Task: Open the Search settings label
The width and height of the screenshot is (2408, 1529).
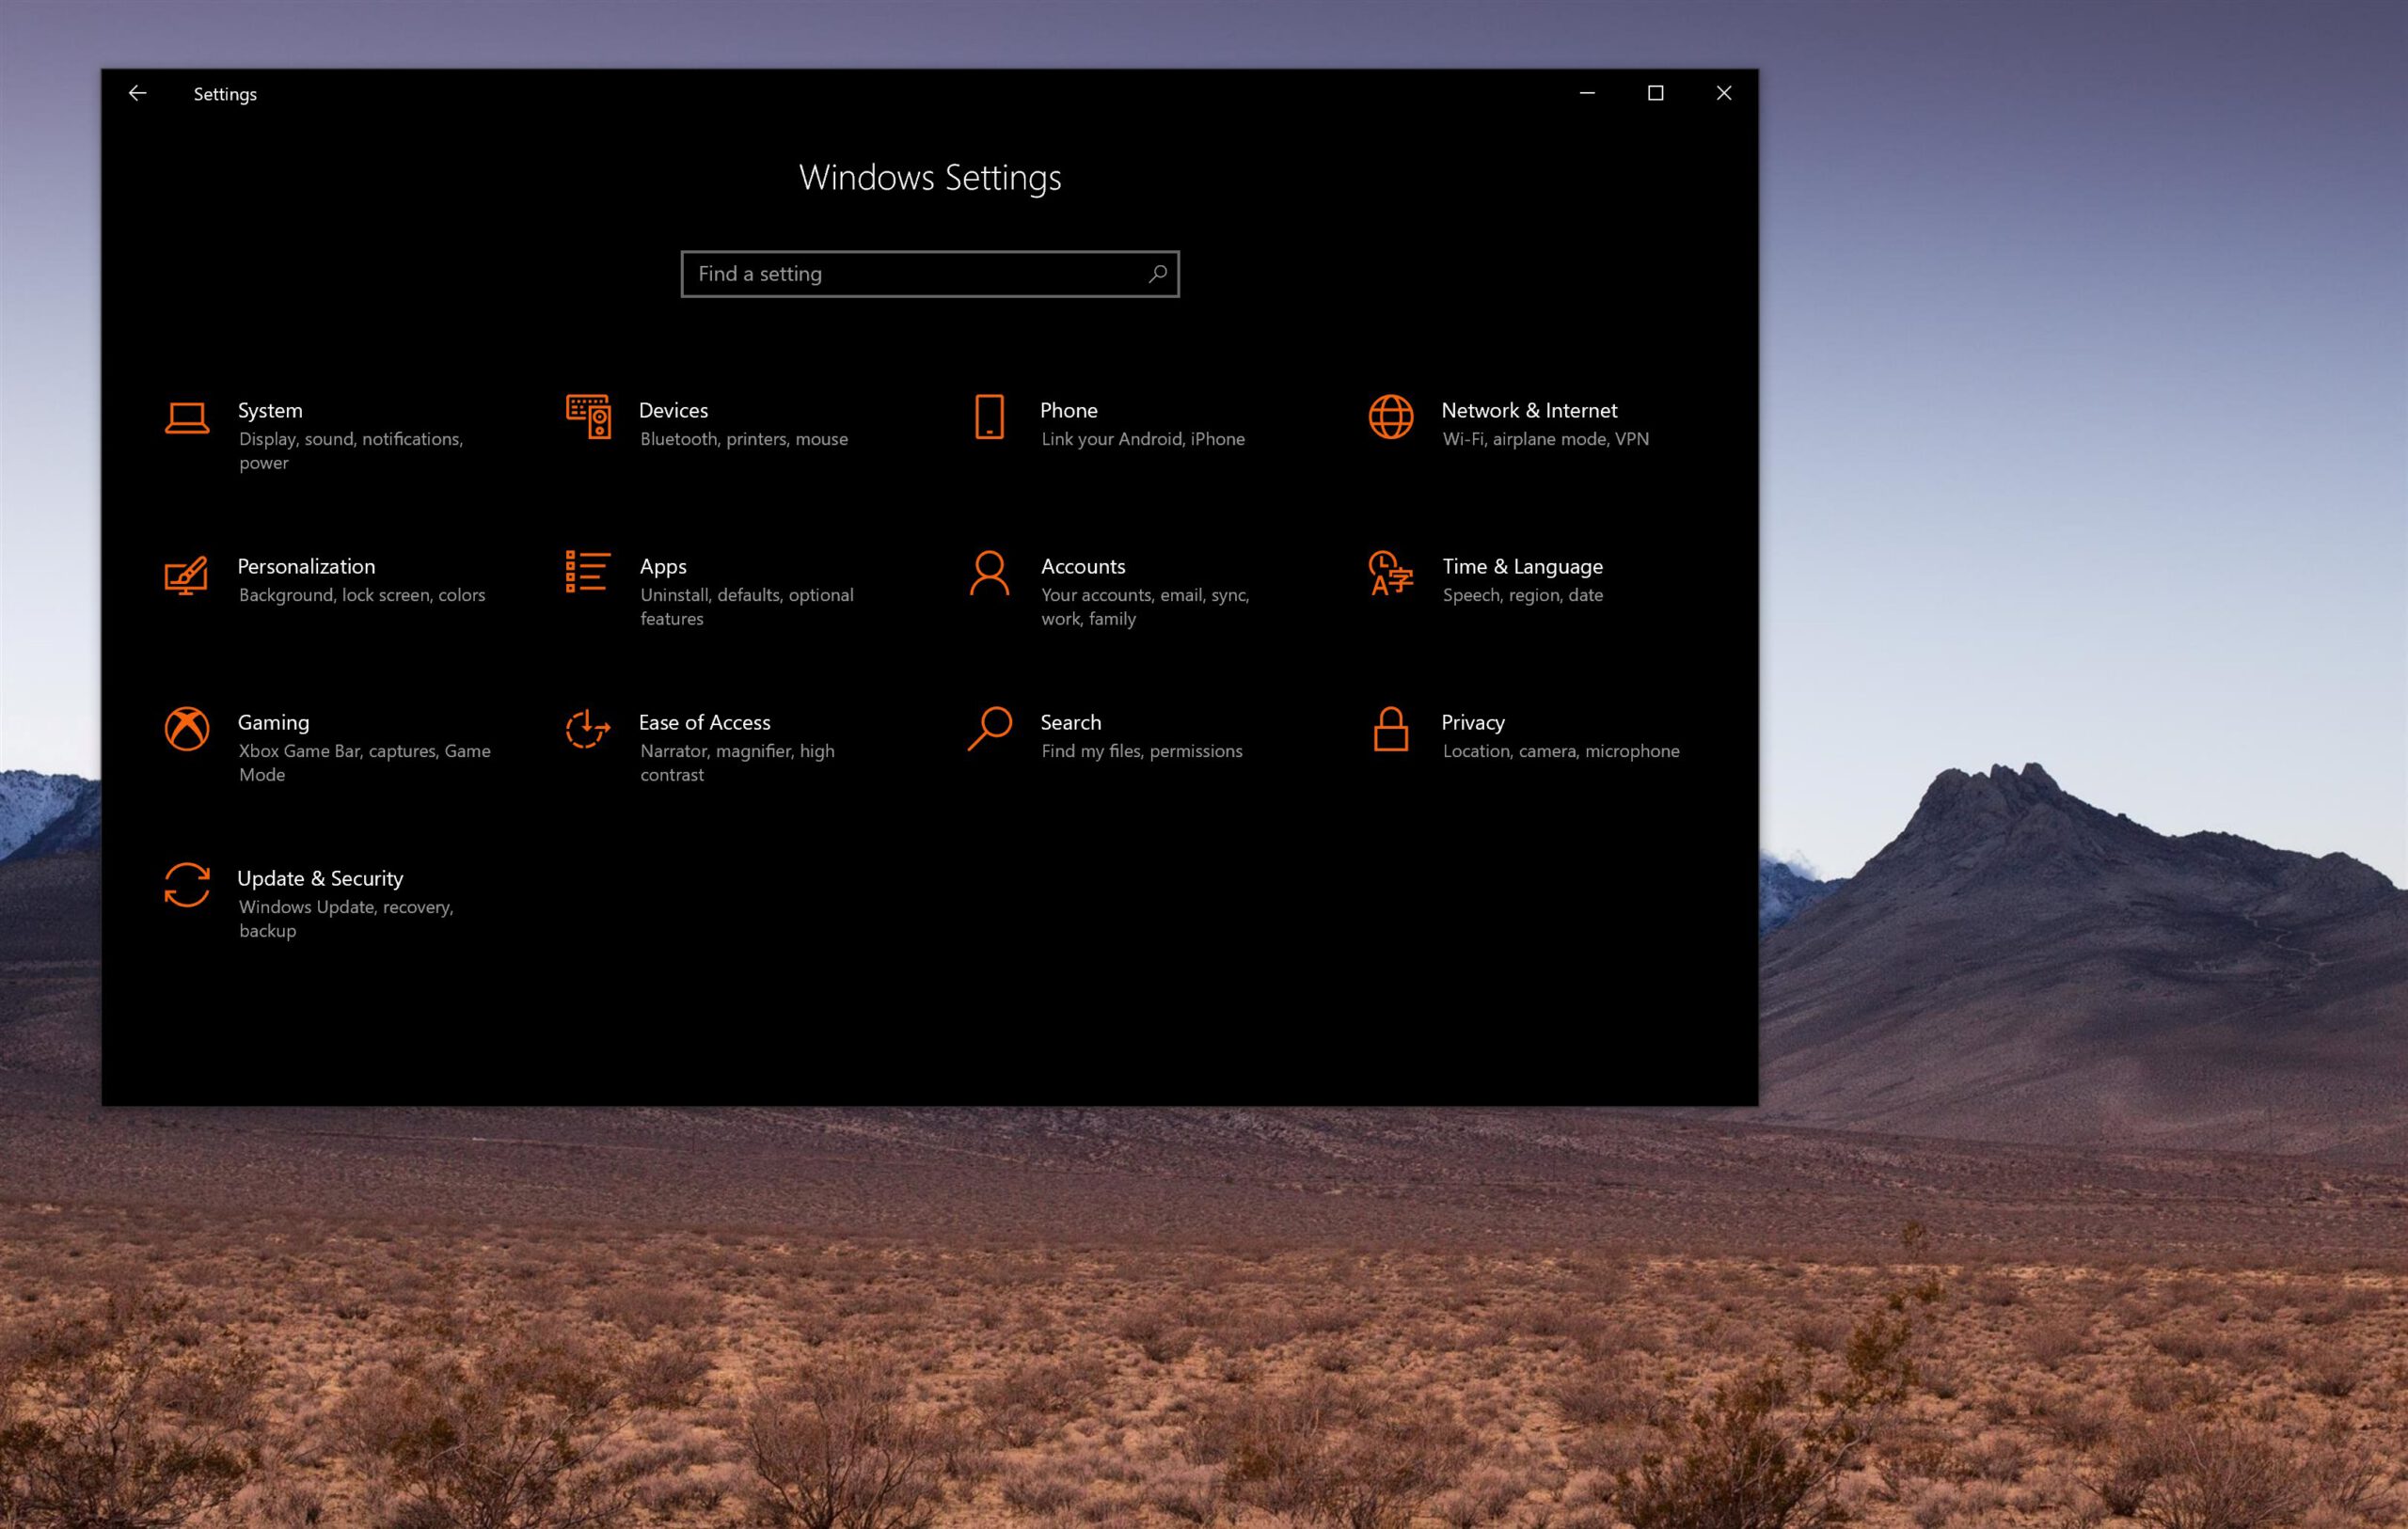Action: click(x=1070, y=722)
